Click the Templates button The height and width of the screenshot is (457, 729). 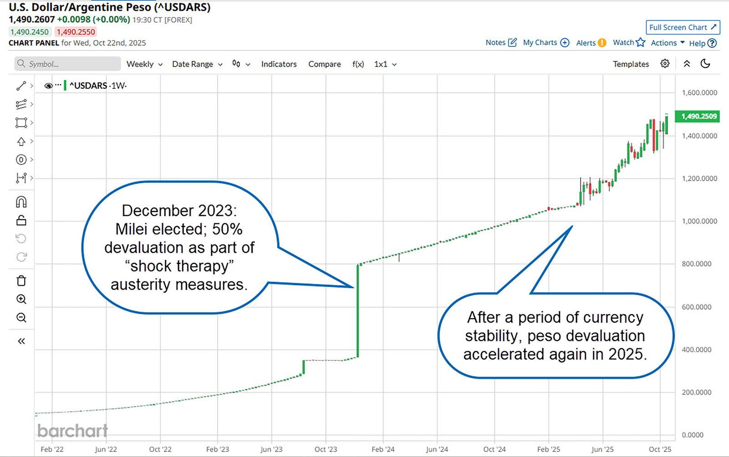tap(631, 64)
